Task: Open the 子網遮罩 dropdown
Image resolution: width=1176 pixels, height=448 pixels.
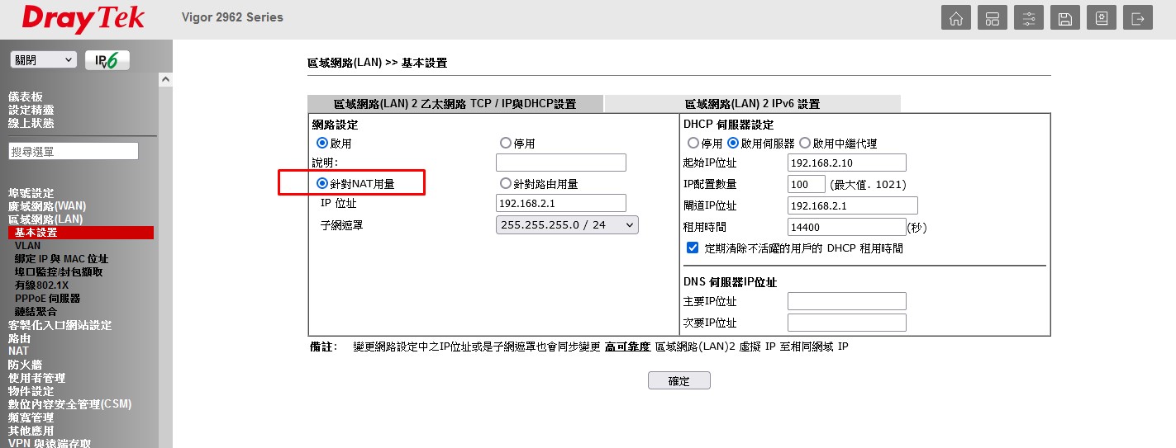Action: [567, 224]
